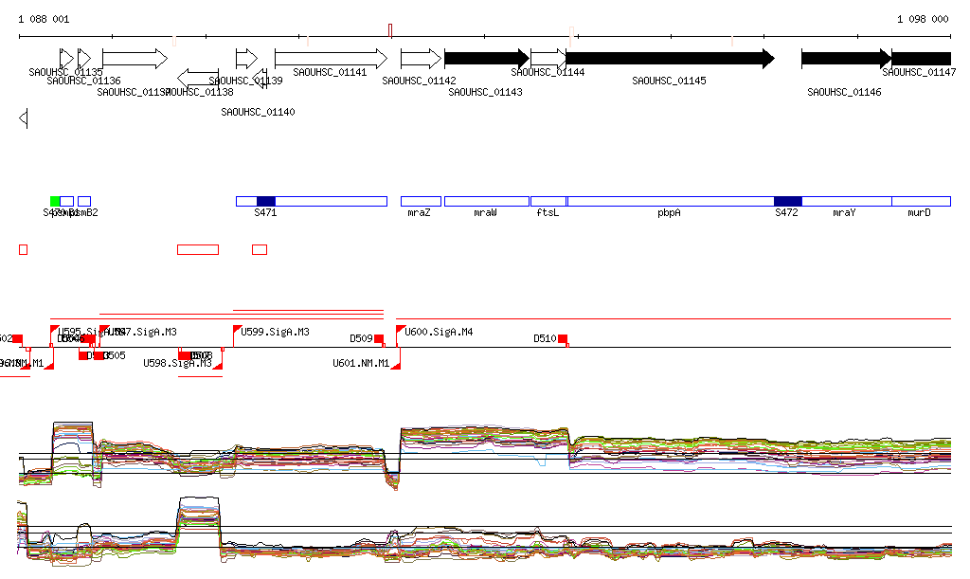The height and width of the screenshot is (579, 970).
Task: Click the SAOUHSC_01137 white gene arrow
Action: [x=135, y=59]
